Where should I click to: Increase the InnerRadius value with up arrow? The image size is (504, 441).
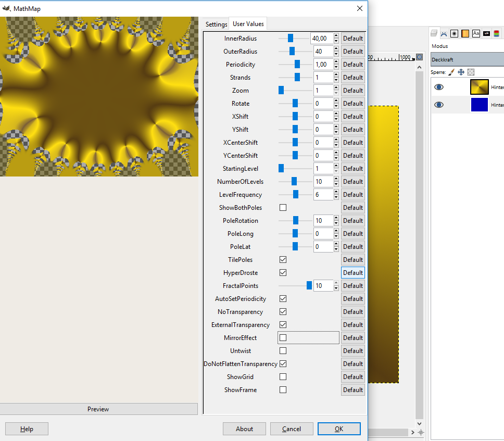click(x=336, y=36)
